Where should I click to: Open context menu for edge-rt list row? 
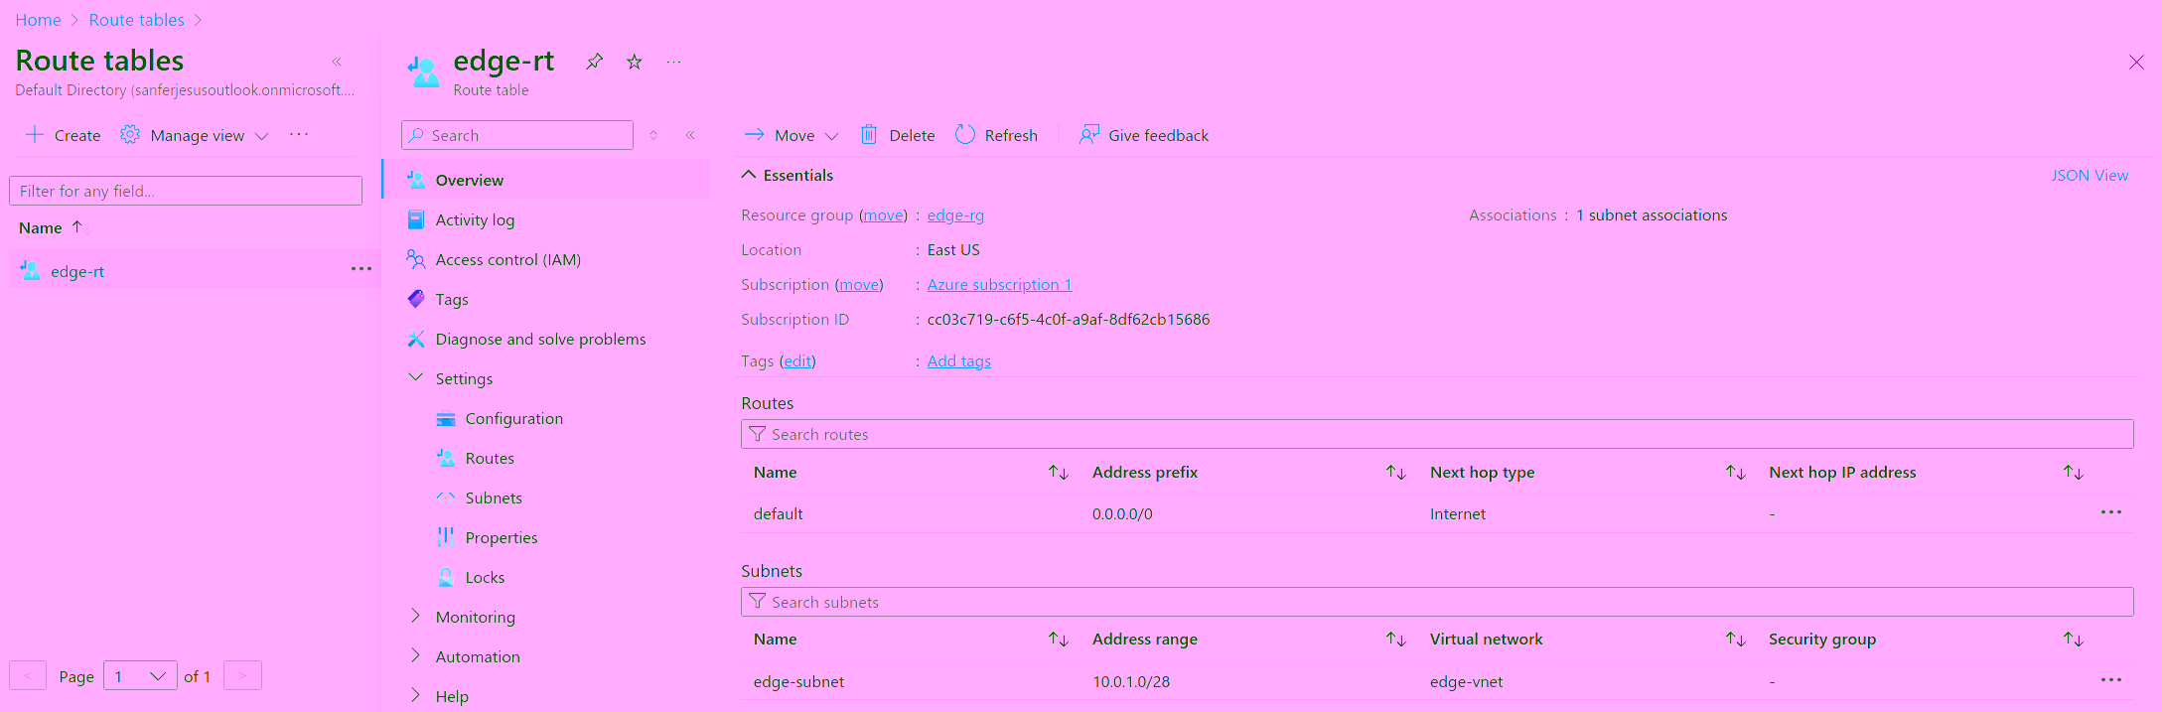[361, 269]
